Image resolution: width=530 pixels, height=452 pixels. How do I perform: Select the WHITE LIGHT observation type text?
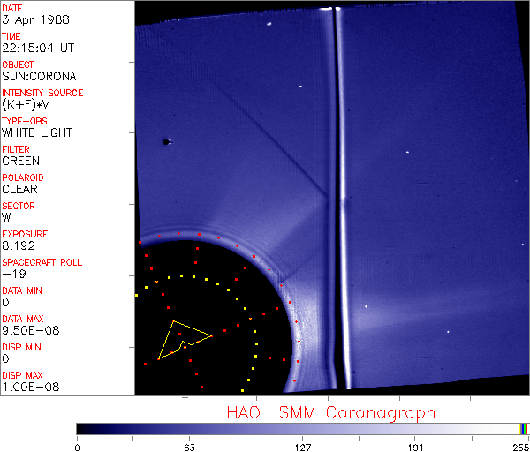point(37,132)
